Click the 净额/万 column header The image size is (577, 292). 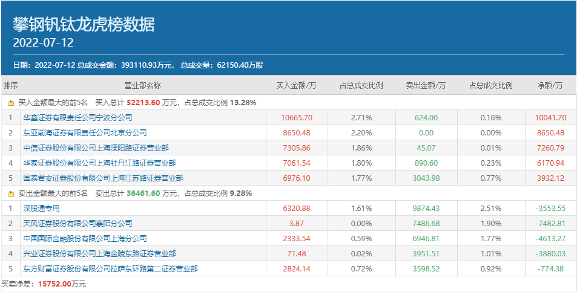click(x=550, y=85)
